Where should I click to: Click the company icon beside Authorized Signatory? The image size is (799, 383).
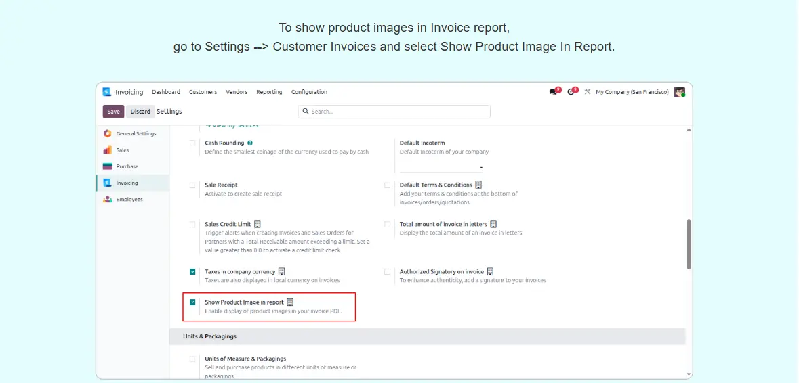[490, 272]
